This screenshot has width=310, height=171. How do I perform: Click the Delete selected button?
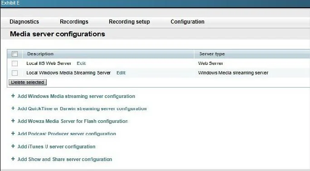pos(28,83)
